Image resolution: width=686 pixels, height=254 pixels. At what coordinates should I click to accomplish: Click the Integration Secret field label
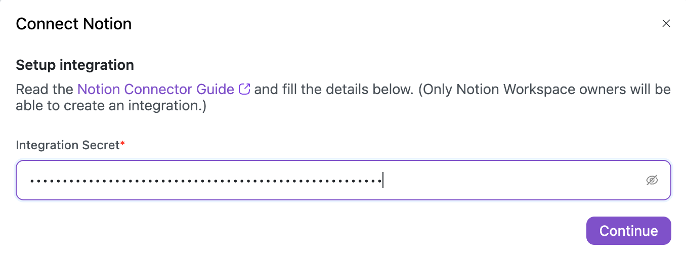pyautogui.click(x=67, y=145)
